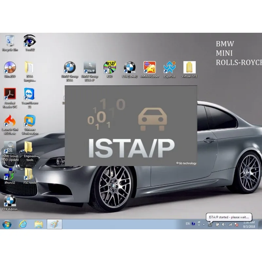Launch TeamViewer 11 shortcut

[x=30, y=98]
